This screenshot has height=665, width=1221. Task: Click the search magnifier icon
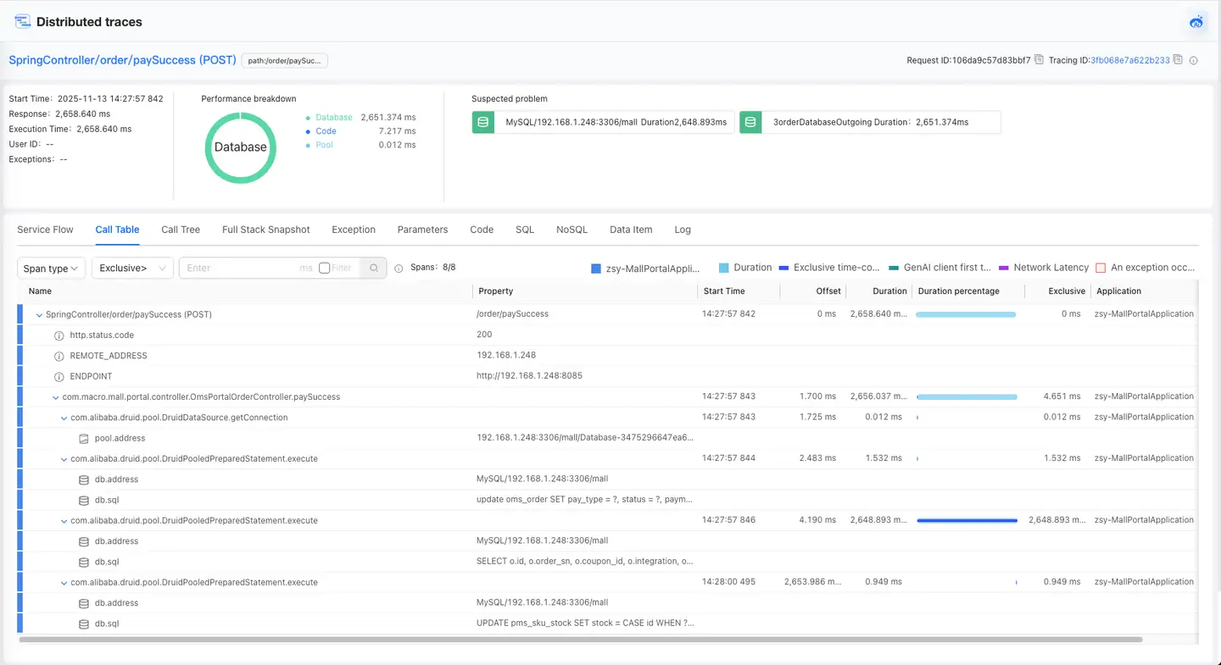373,268
